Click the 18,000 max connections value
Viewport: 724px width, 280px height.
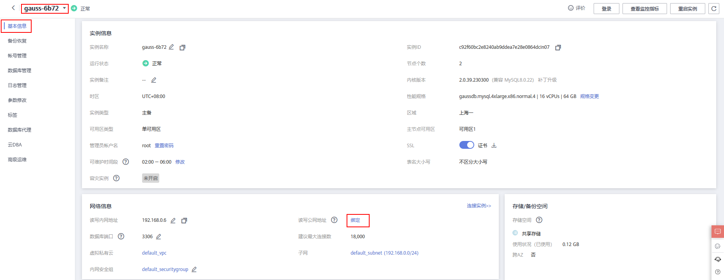(x=358, y=237)
